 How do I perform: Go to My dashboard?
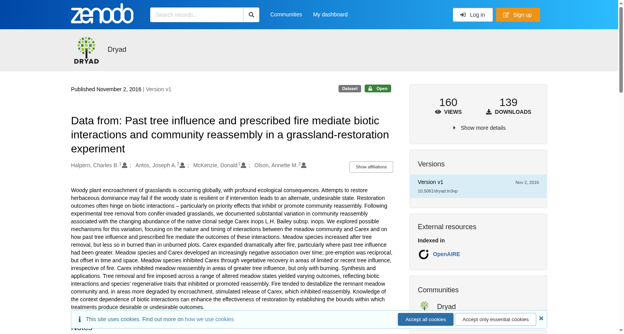330,14
